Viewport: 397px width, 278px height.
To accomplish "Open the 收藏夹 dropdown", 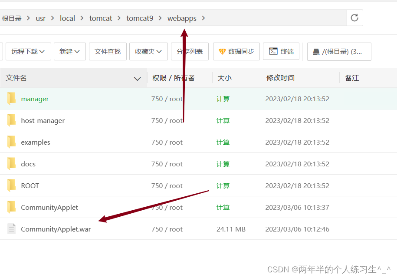I will 148,51.
